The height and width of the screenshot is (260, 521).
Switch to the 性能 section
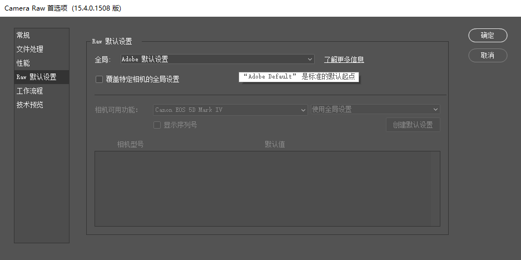click(42, 63)
